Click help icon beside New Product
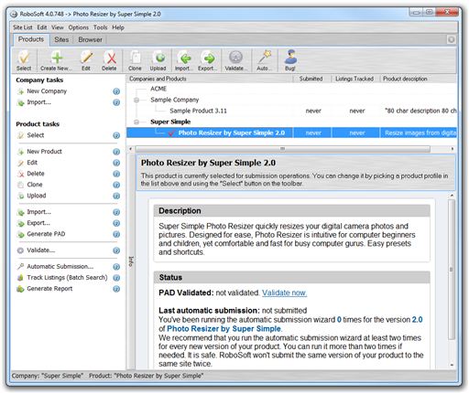 coord(116,152)
